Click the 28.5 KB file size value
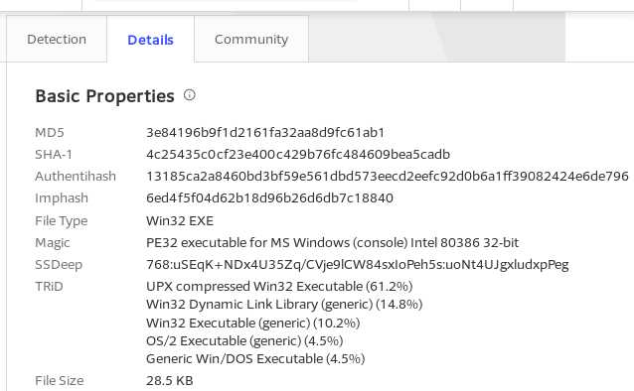Viewport: 634px width, 391px height. coord(169,380)
